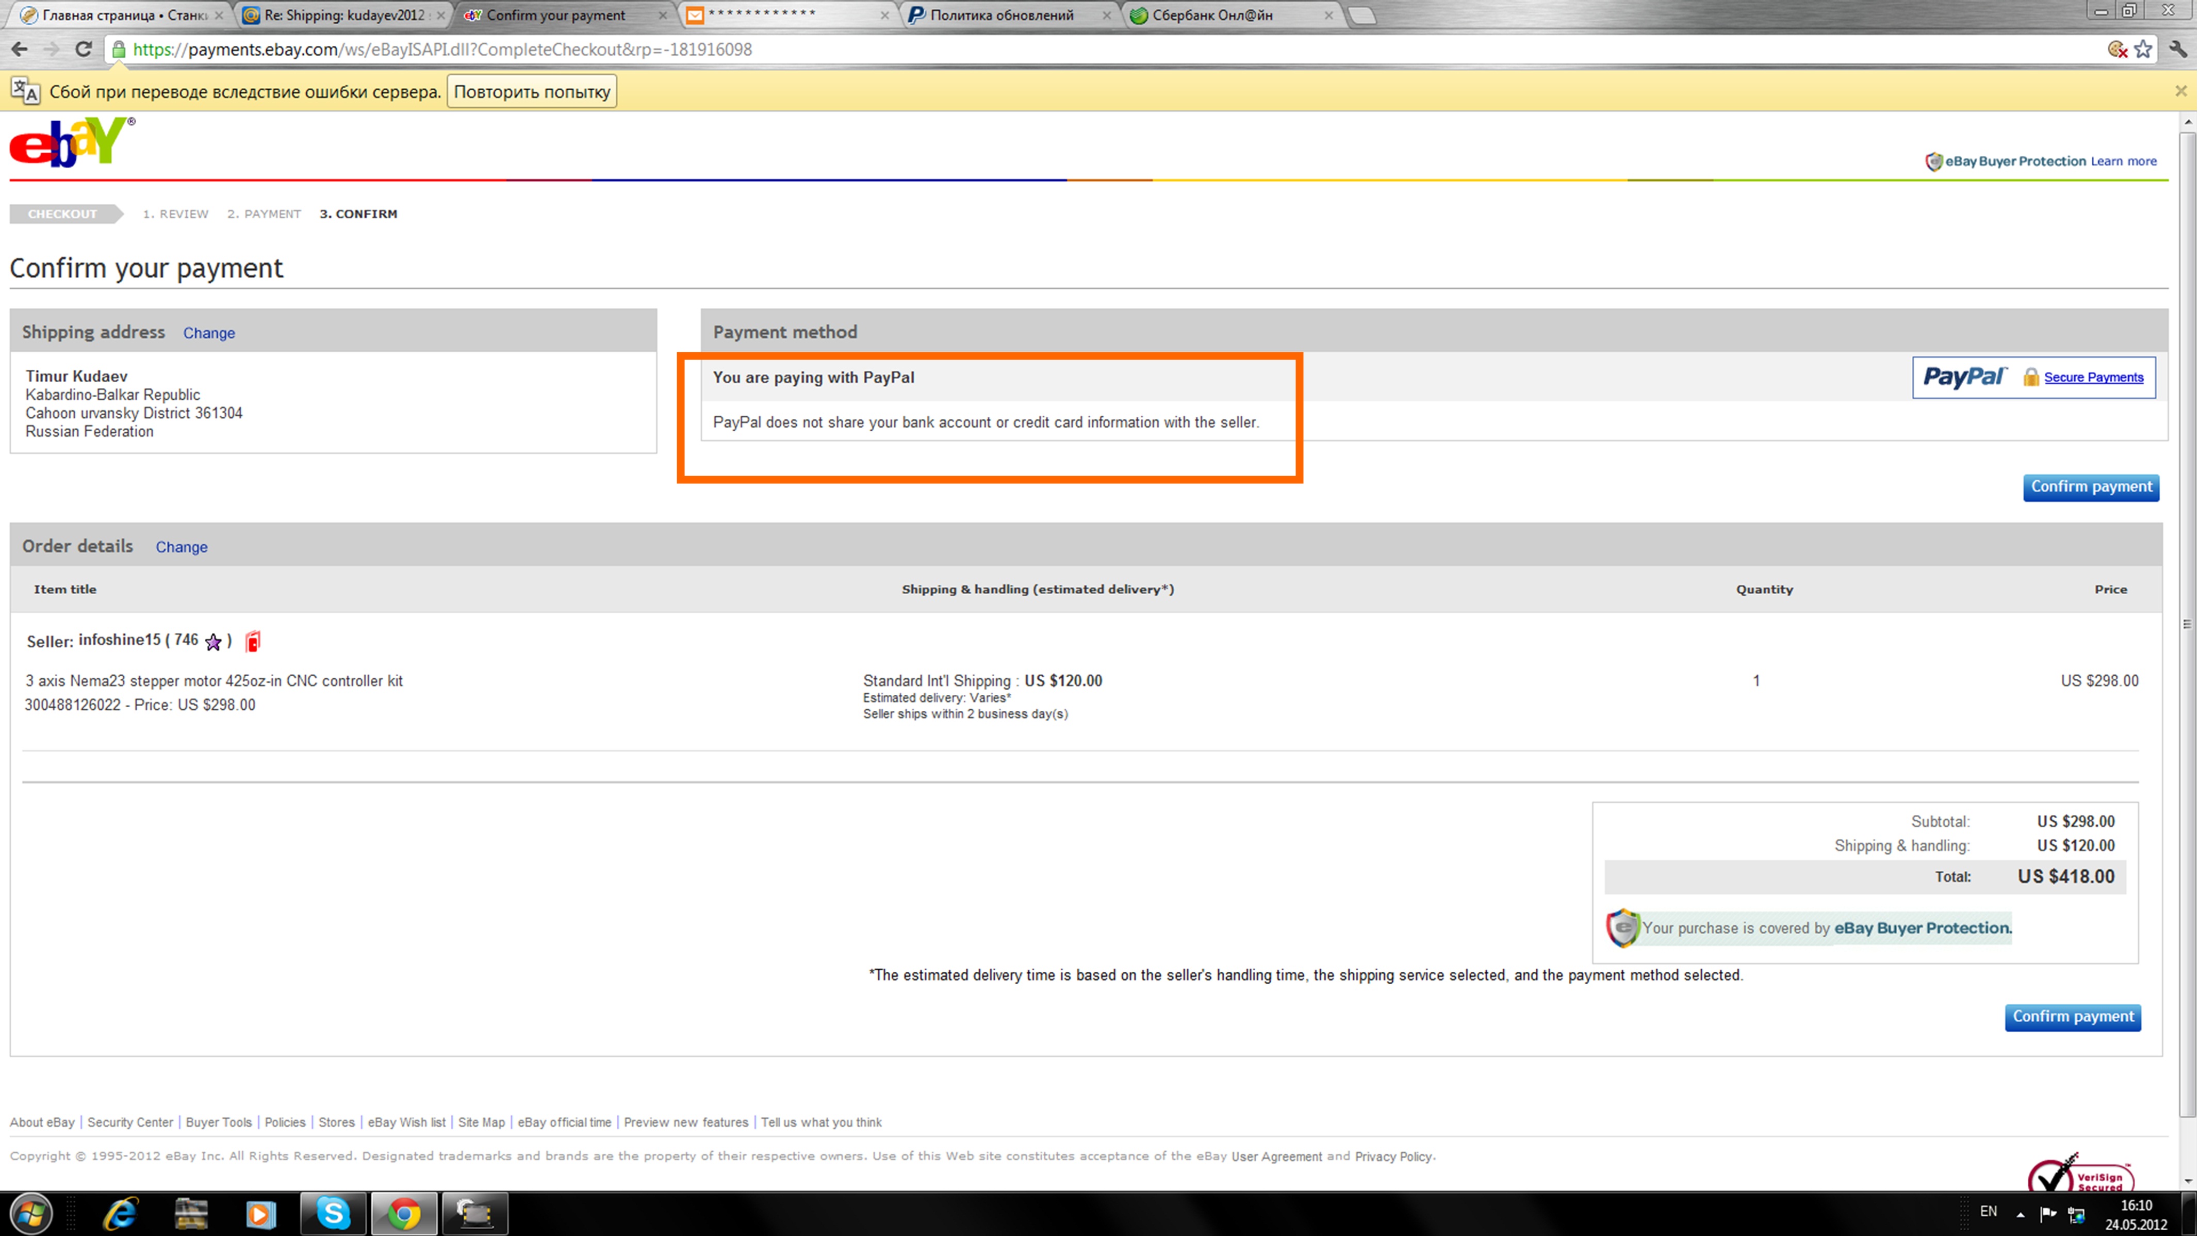Click the translate icon in infobar
Viewport: 2200px width, 1239px height.
pos(25,91)
